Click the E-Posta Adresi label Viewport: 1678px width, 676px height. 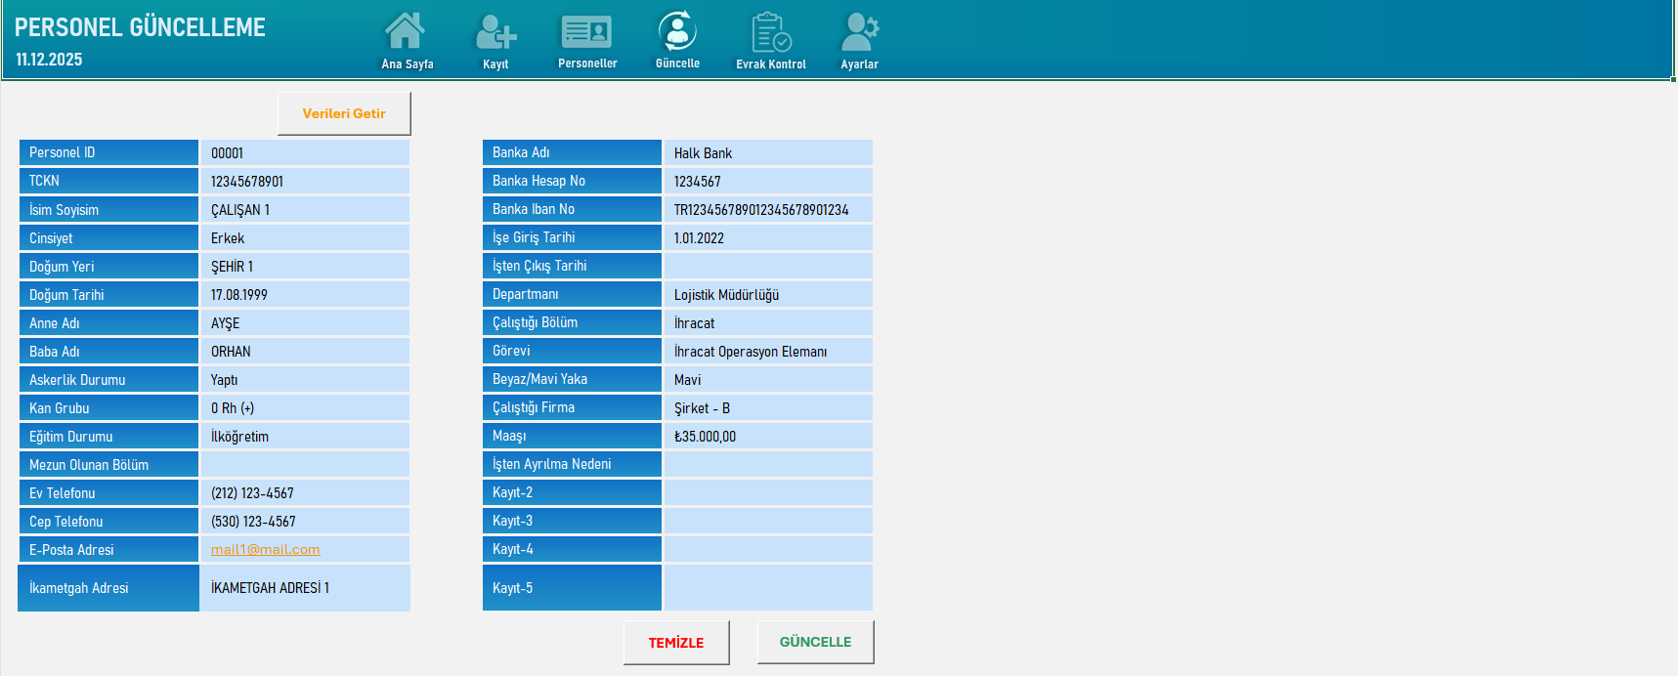108,549
